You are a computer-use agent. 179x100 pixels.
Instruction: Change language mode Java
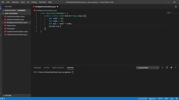point(172,99)
